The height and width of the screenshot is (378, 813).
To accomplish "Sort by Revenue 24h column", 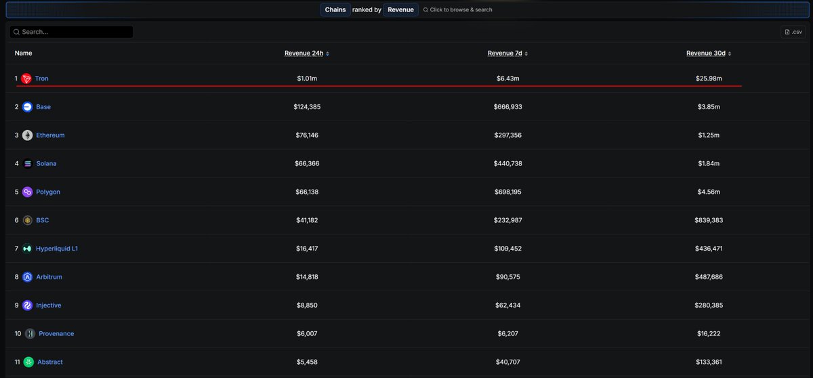I will pyautogui.click(x=307, y=54).
